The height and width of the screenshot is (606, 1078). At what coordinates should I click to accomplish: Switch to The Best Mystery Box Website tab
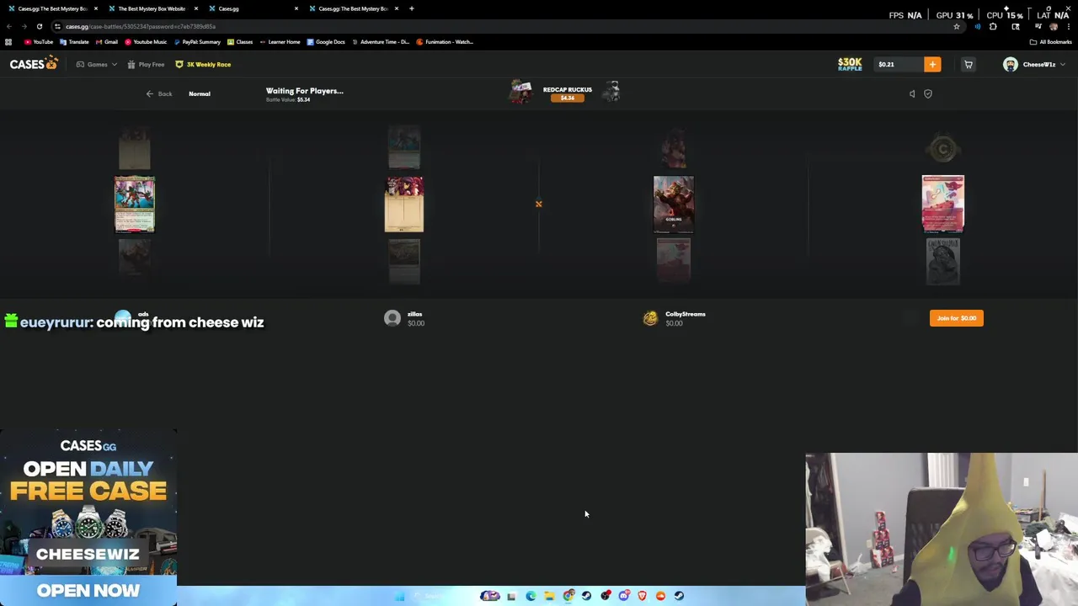tap(152, 8)
